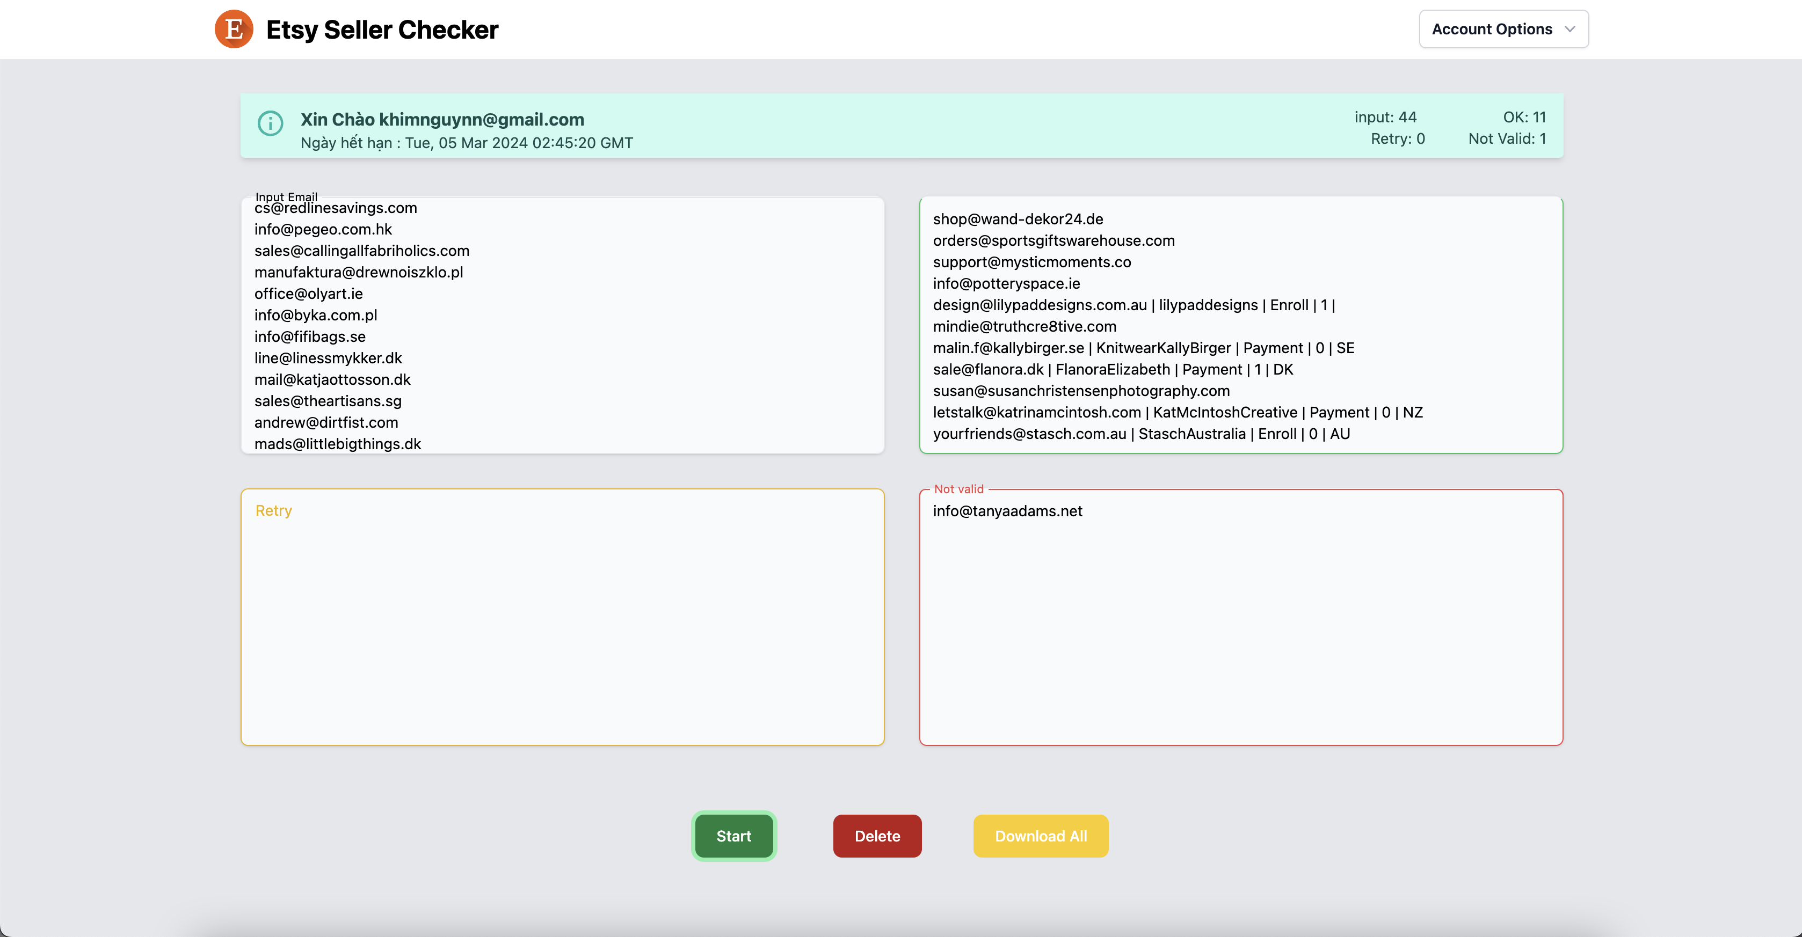Click the result line support@mysticmoments.co

[x=1032, y=261]
